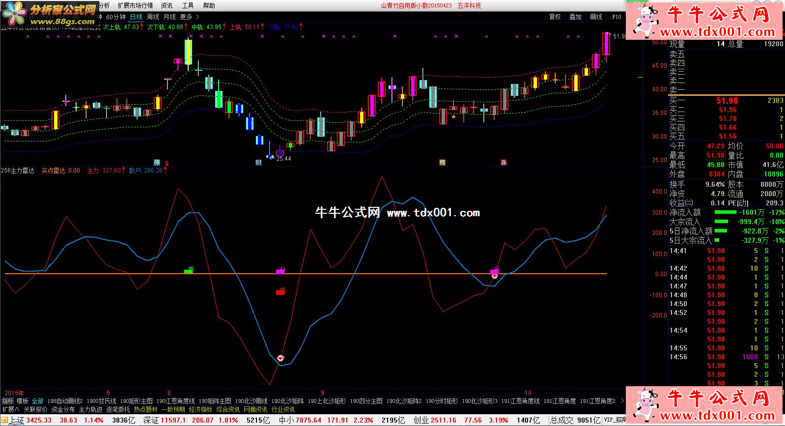Toggle 画线 drawing tools
The height and width of the screenshot is (426, 785).
(x=596, y=17)
